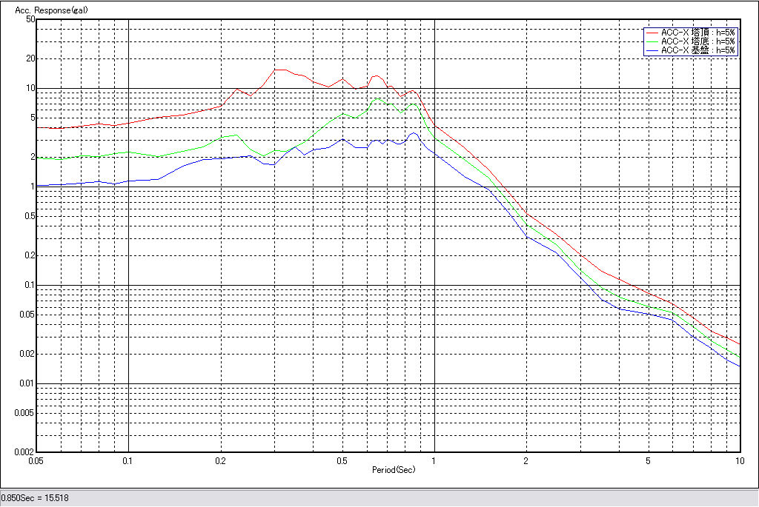Click the 0.1 tick label on the x-axis
This screenshot has height=507, width=759.
129,461
